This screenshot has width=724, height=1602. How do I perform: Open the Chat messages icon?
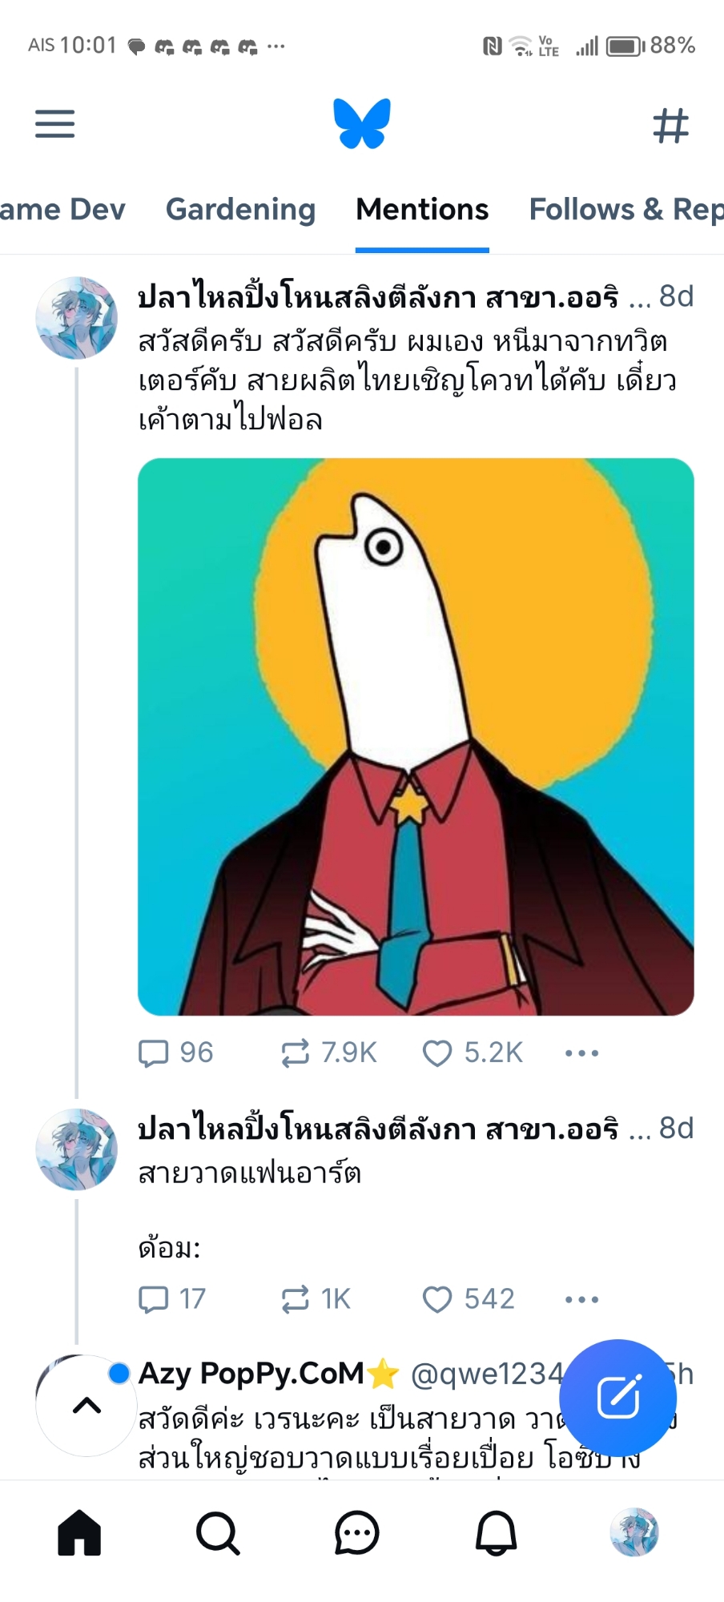(356, 1533)
